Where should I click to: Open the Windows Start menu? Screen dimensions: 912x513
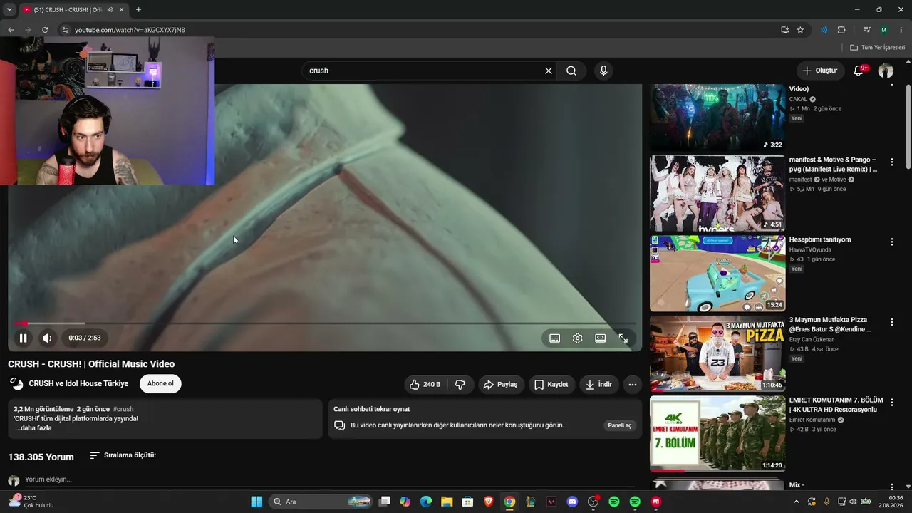256,502
